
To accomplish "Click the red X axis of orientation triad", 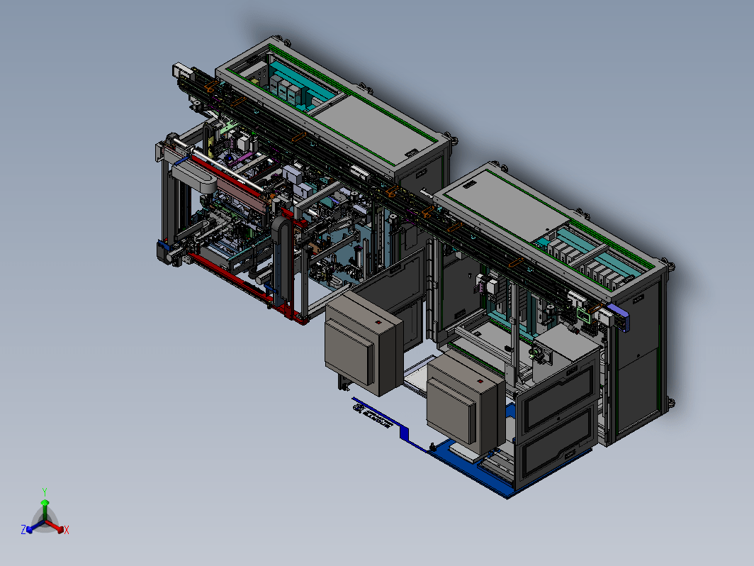I will coord(57,528).
